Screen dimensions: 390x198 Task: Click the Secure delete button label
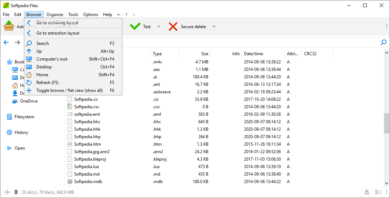193,27
